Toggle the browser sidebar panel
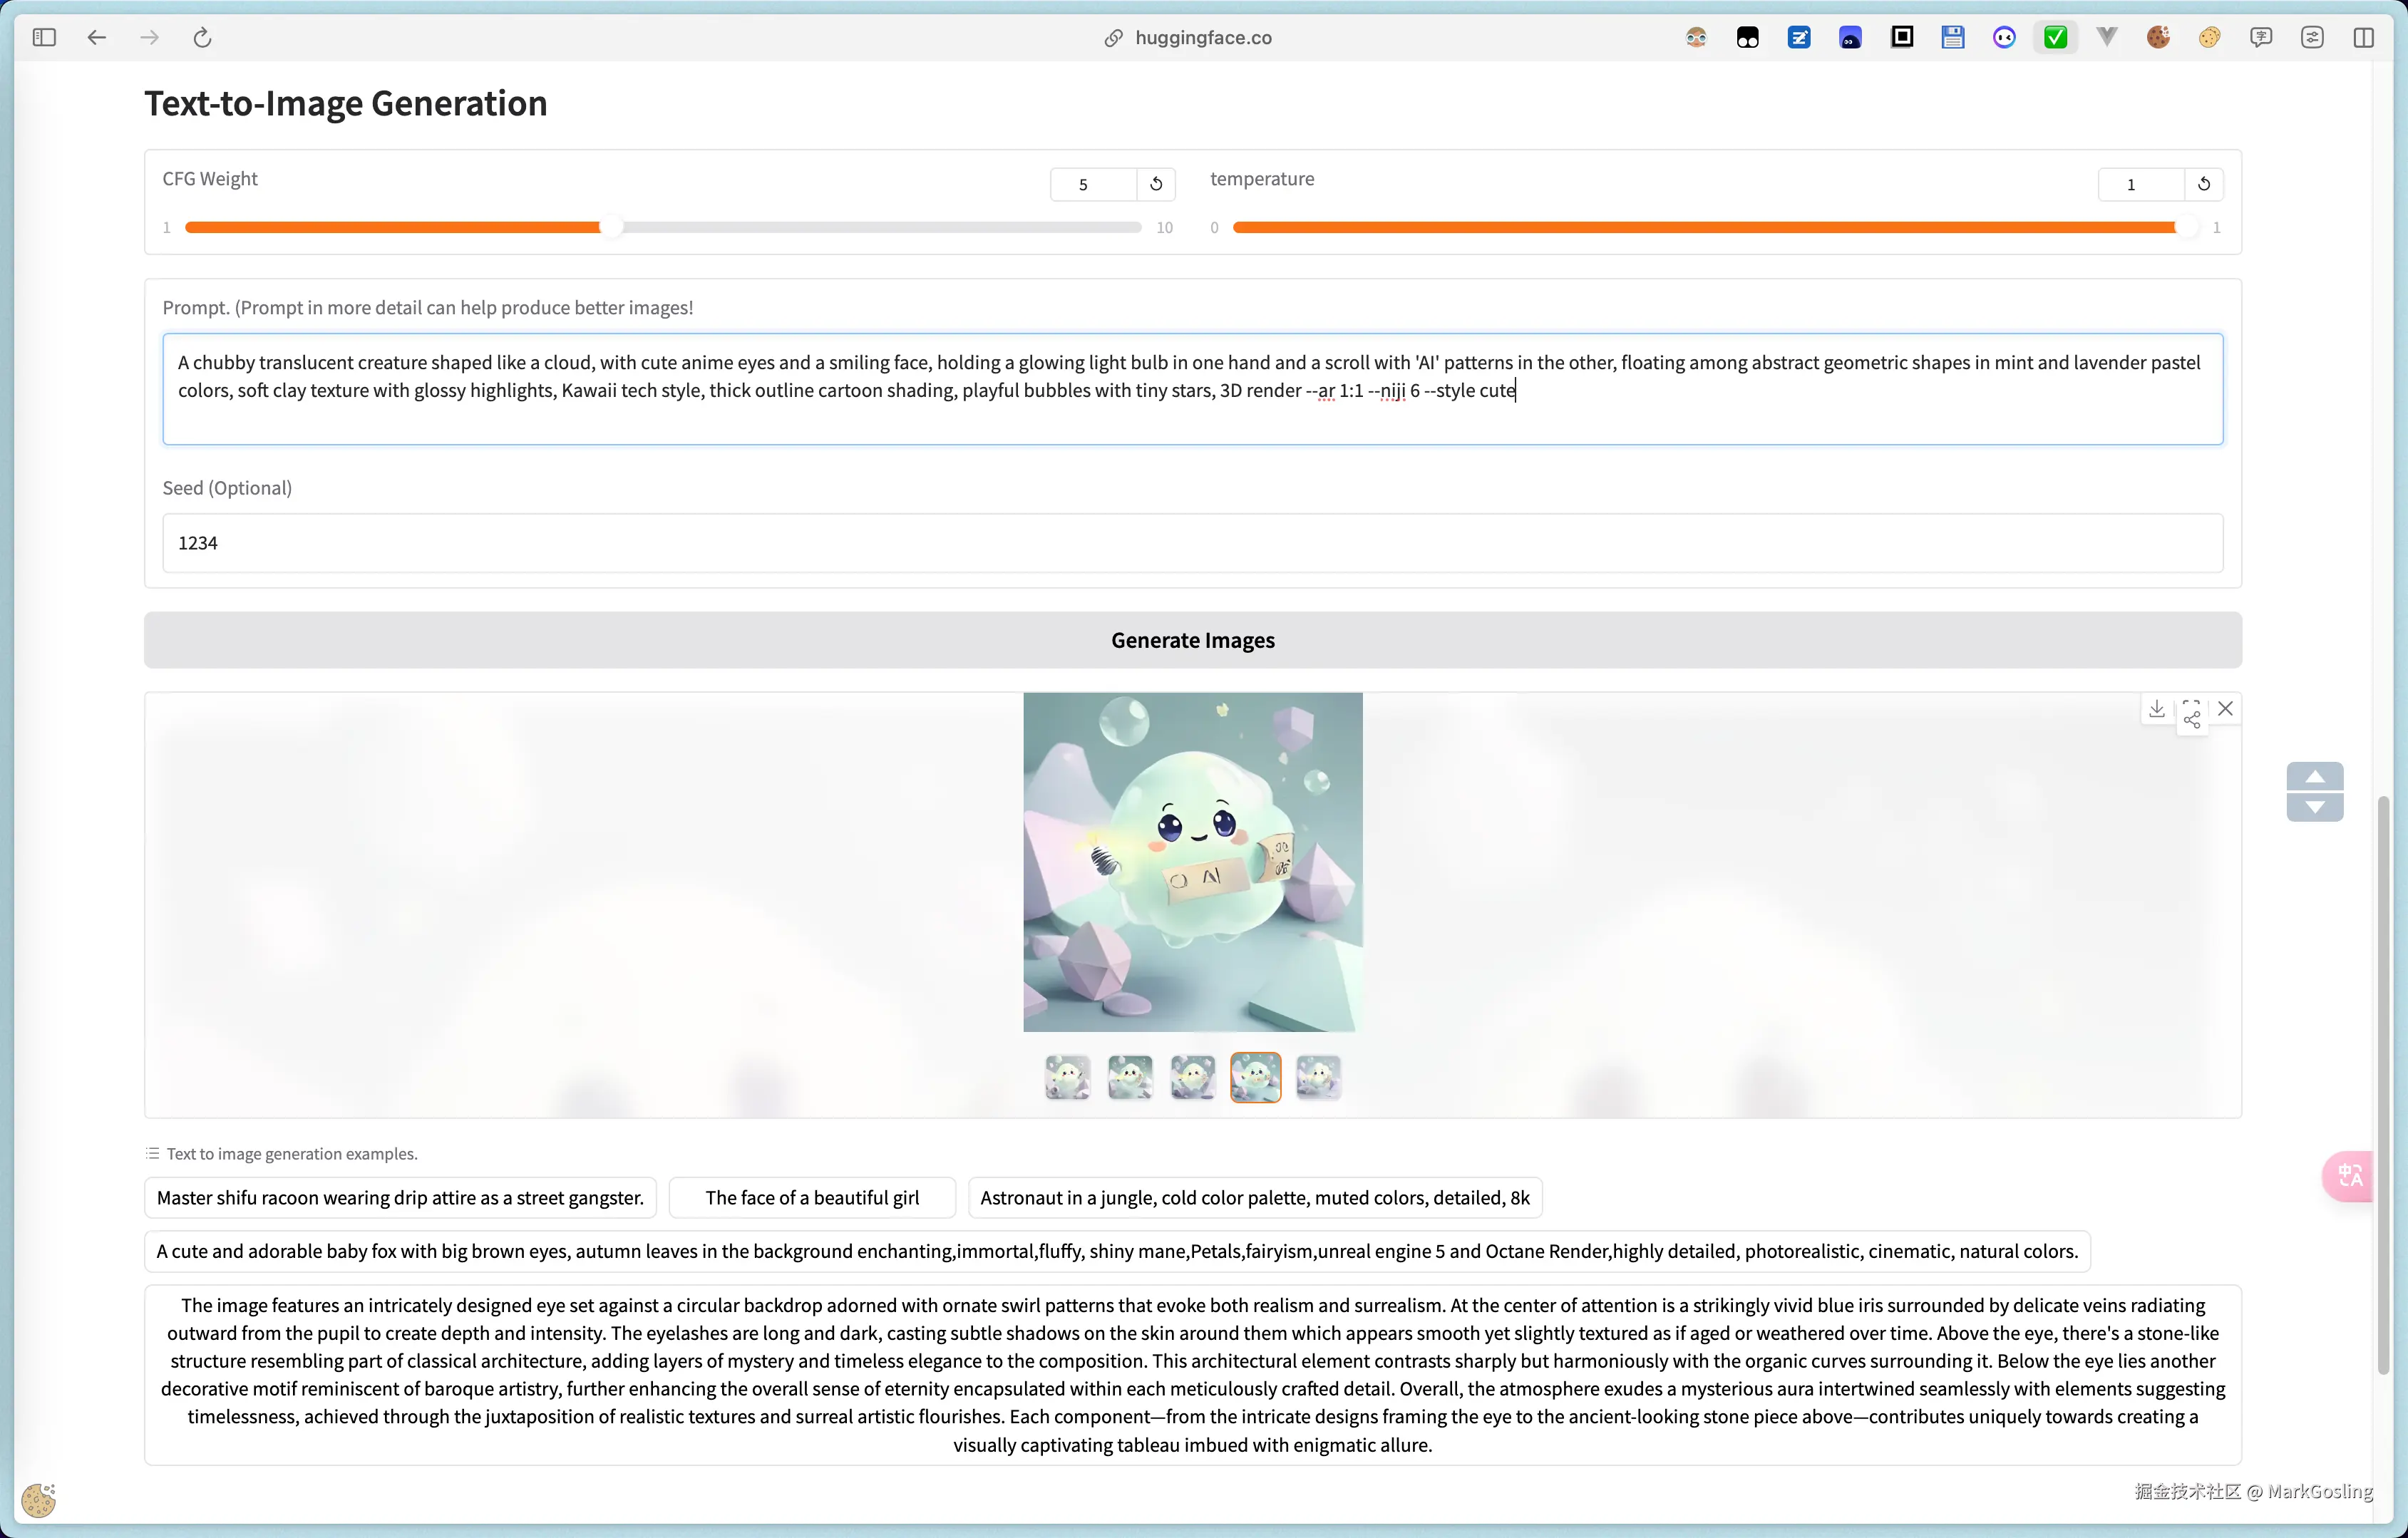The image size is (2408, 1538). pos(44,37)
